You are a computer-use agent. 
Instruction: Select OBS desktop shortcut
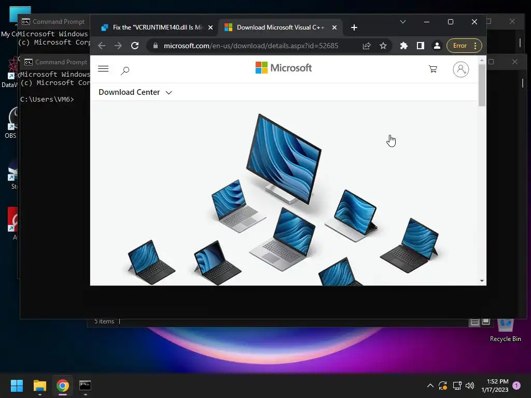tap(11, 122)
